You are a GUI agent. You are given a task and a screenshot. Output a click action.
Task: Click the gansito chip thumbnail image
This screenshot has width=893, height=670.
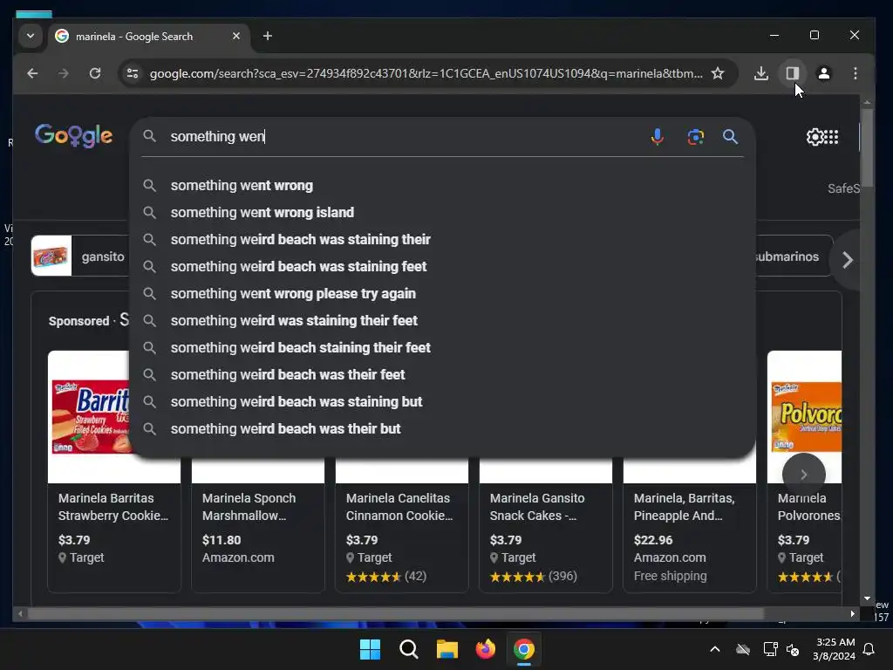[51, 256]
